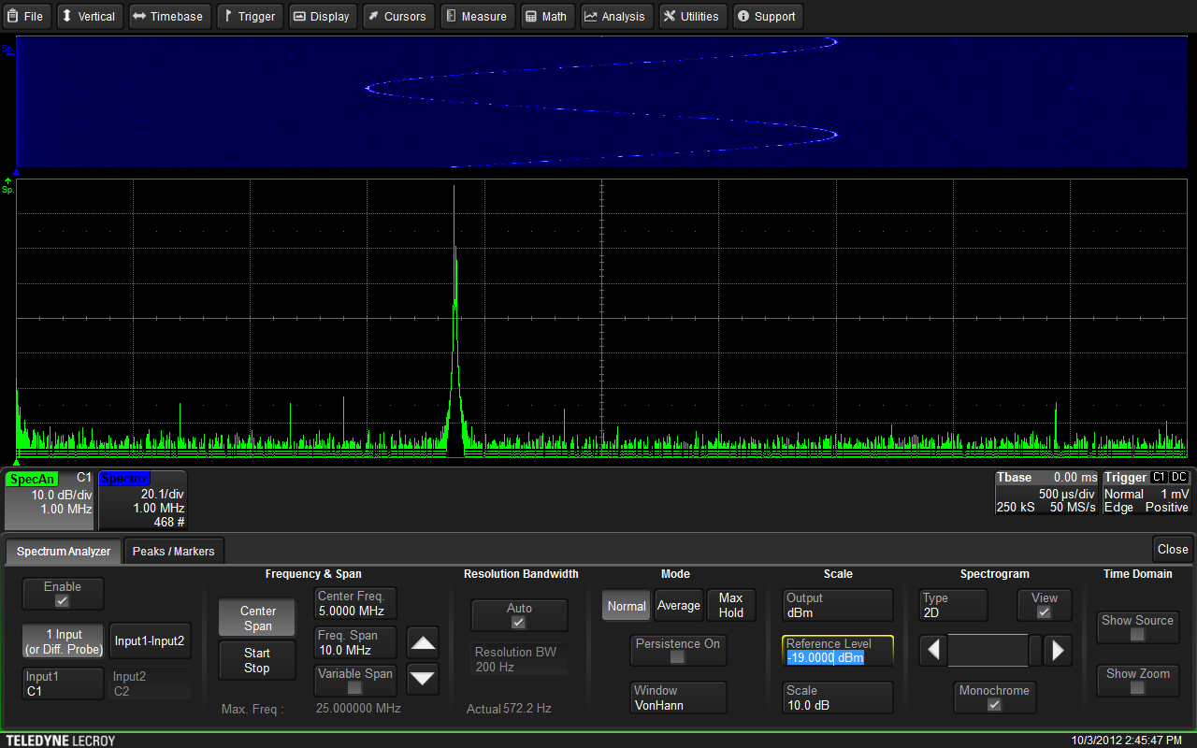Click the up arrow frequency span stepper
Image resolution: width=1197 pixels, height=748 pixels.
click(x=424, y=643)
